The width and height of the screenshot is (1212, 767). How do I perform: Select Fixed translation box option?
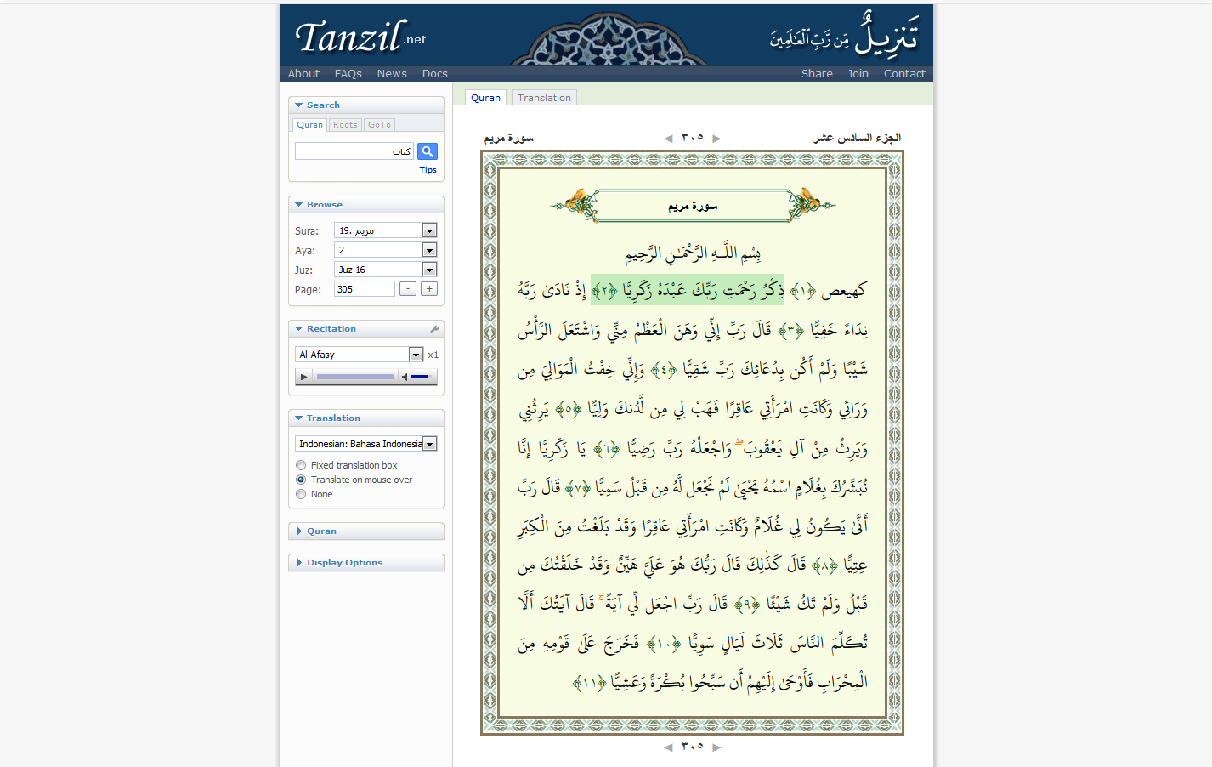pyautogui.click(x=301, y=465)
